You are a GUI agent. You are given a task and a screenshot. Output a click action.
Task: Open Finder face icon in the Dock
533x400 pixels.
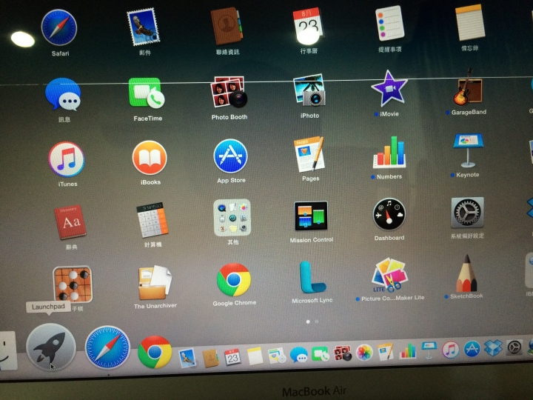pos(7,350)
